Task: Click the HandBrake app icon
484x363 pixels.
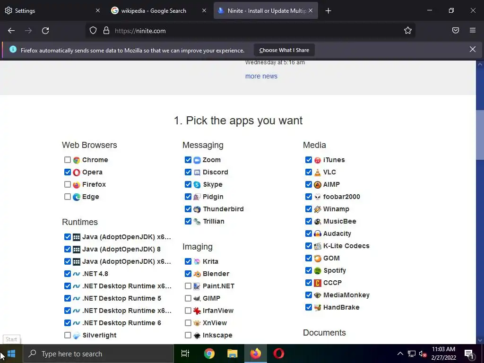Action: click(x=318, y=307)
